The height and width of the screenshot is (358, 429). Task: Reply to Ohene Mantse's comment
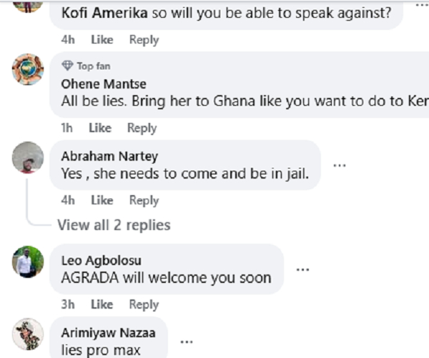[142, 128]
